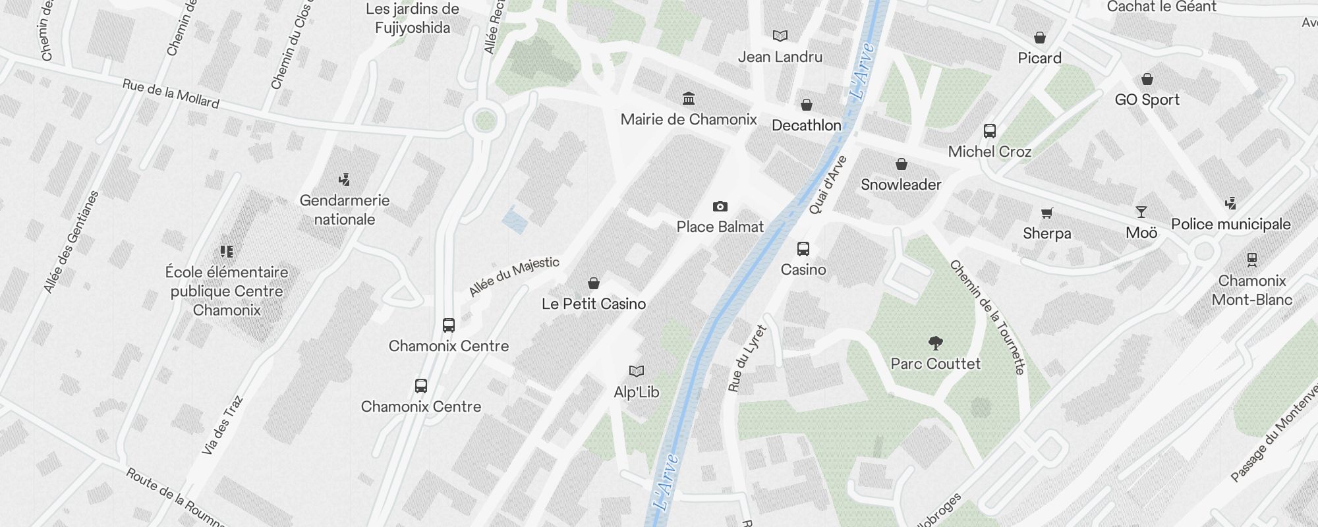Select the Alp'Lib library book icon
The height and width of the screenshot is (527, 1318).
pyautogui.click(x=636, y=372)
